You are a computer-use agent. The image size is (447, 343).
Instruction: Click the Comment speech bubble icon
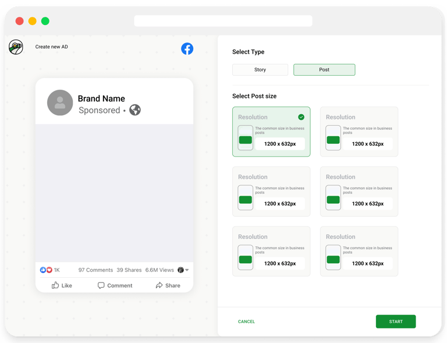(x=101, y=285)
